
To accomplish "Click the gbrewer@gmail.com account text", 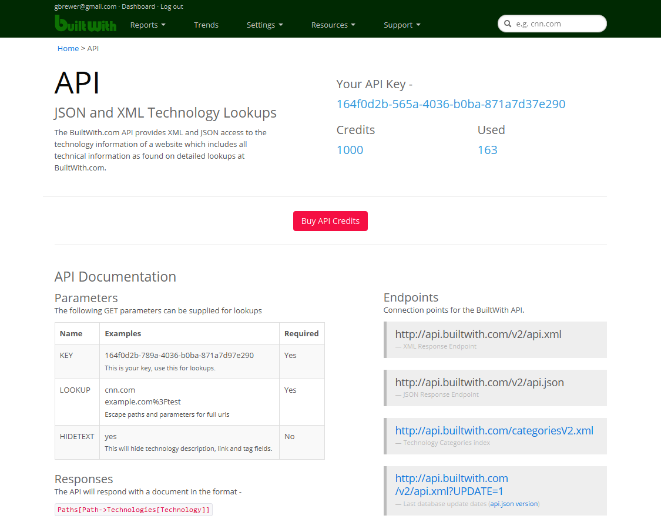I will pos(85,6).
